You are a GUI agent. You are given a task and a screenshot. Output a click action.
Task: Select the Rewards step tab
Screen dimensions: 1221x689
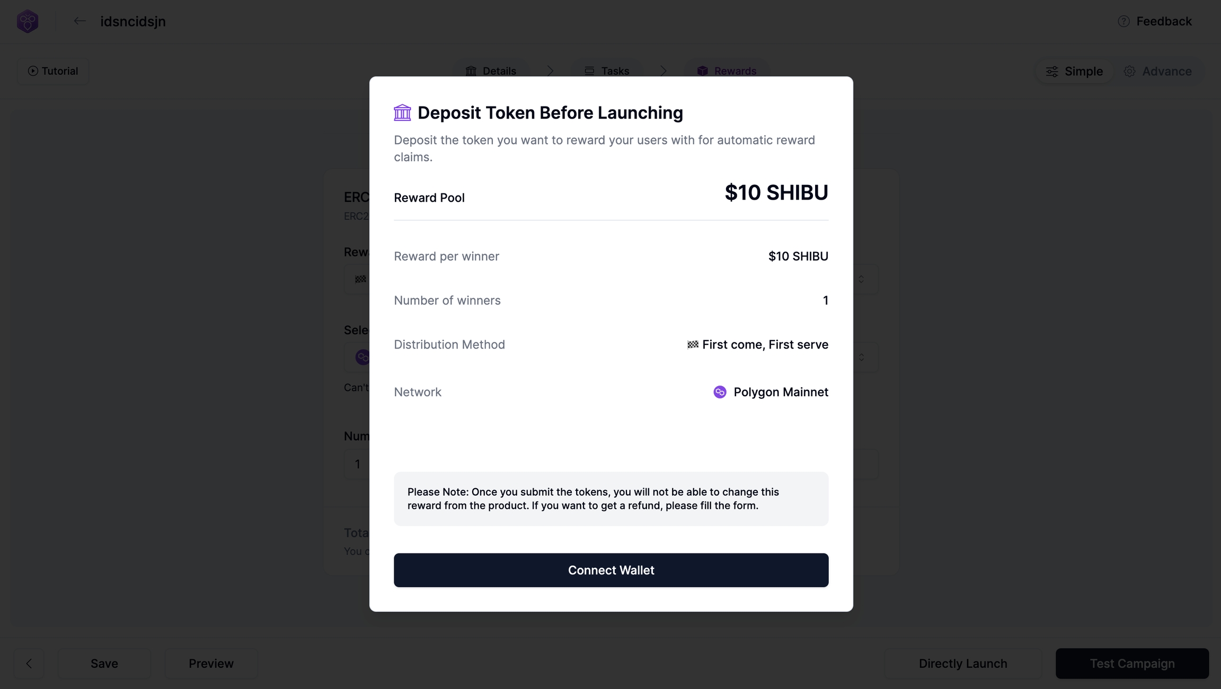pyautogui.click(x=727, y=71)
